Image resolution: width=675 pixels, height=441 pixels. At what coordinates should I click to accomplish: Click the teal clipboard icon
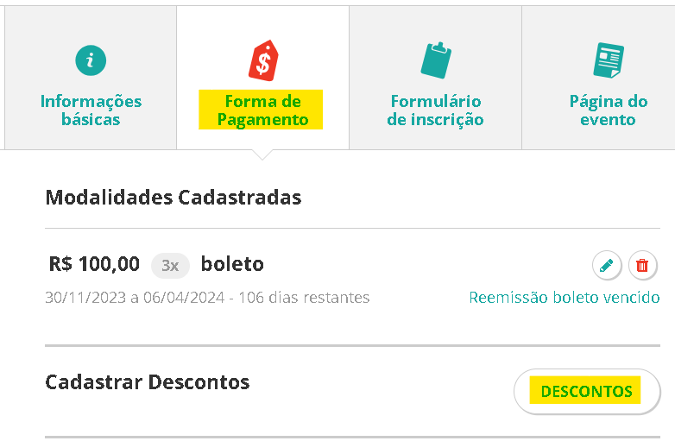click(436, 60)
